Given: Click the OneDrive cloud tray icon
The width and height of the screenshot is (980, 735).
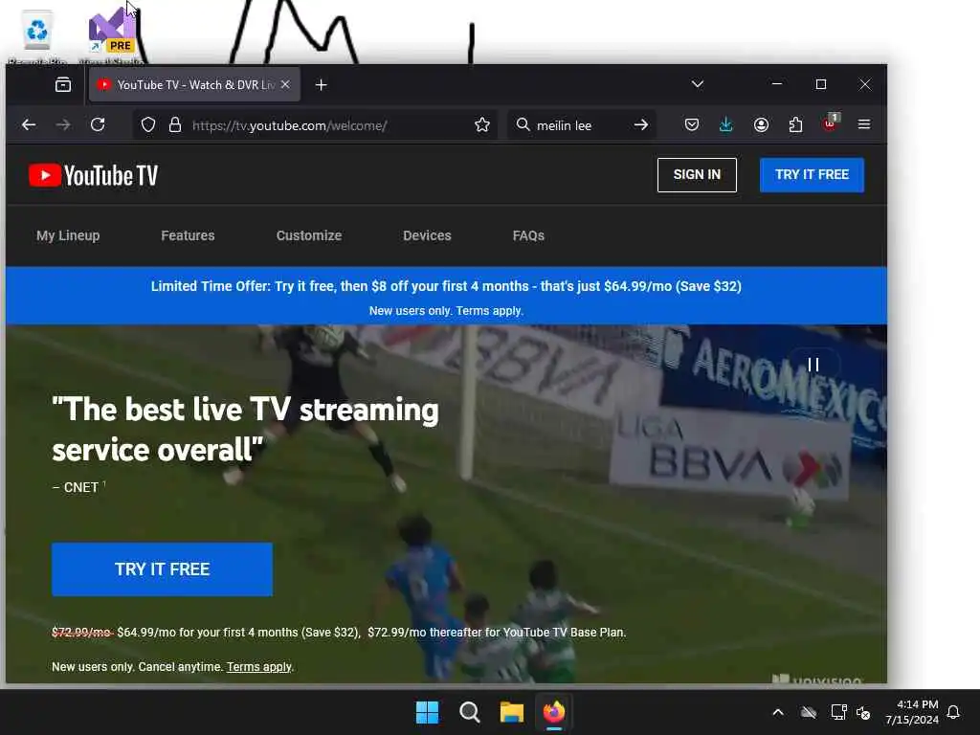Looking at the screenshot, I should pos(809,712).
